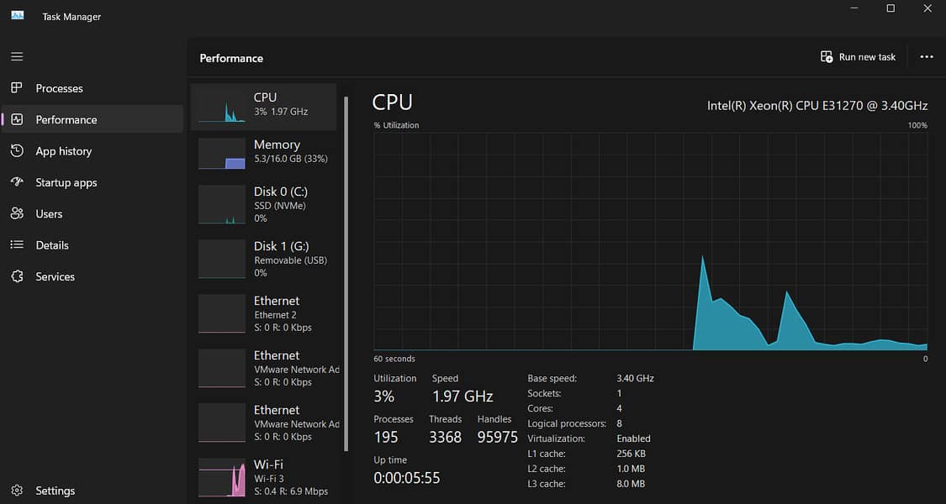Click the Sockets value 1
This screenshot has height=504, width=946.
(x=620, y=394)
